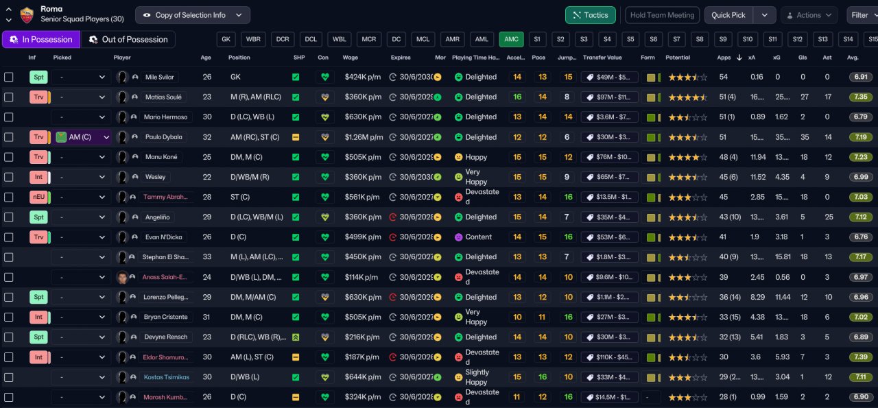
Task: Click sort arrow next to Apps column
Action: (739, 58)
